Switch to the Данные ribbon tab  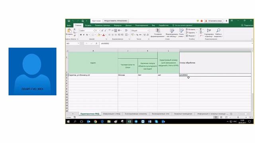pos(128,25)
